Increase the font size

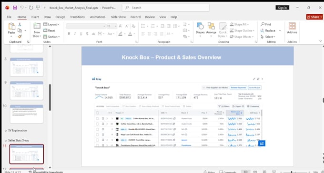click(x=121, y=26)
